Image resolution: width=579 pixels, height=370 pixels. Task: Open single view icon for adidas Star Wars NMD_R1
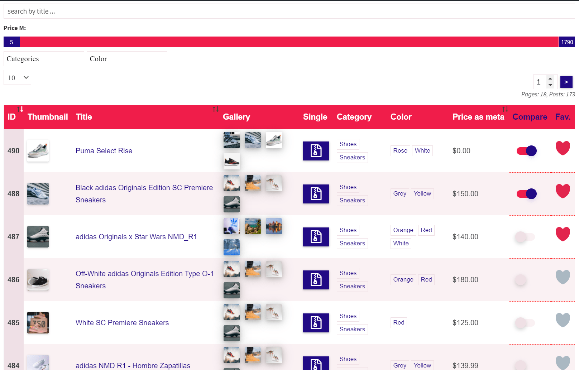316,237
